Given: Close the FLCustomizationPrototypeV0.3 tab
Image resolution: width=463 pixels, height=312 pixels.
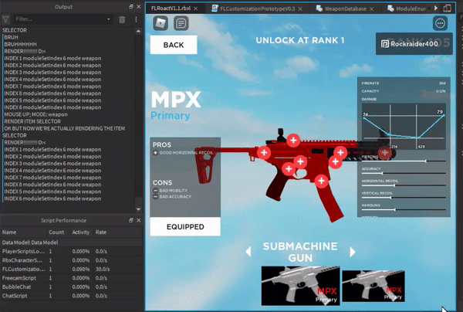Looking at the screenshot, I should click(x=300, y=8).
